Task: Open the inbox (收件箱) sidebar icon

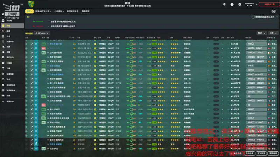Action: coord(3,21)
